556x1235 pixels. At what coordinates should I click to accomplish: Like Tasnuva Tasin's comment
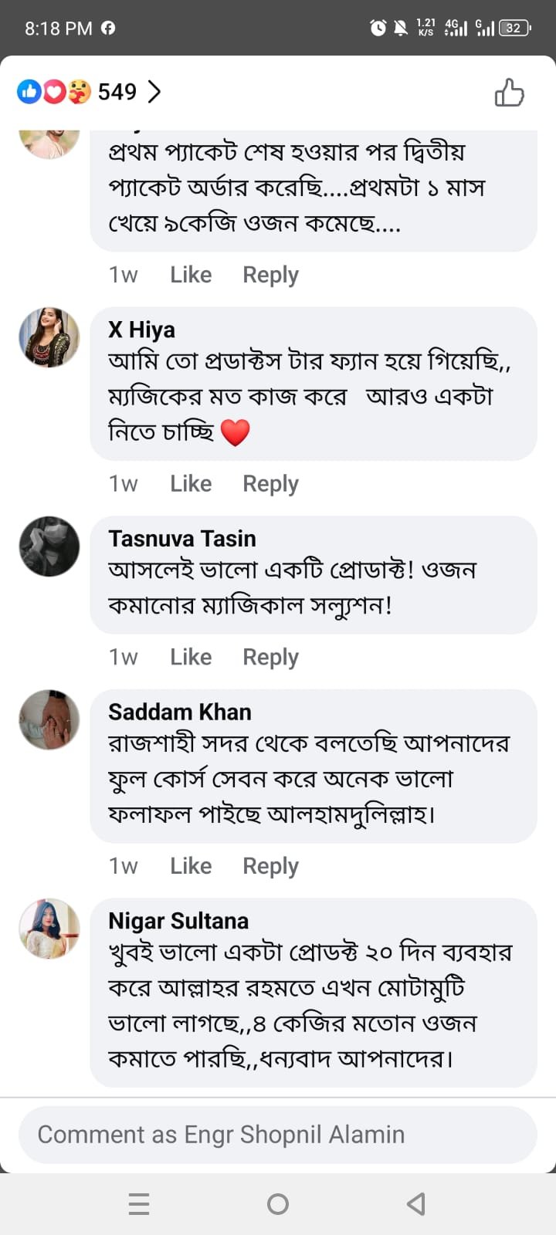tap(191, 657)
